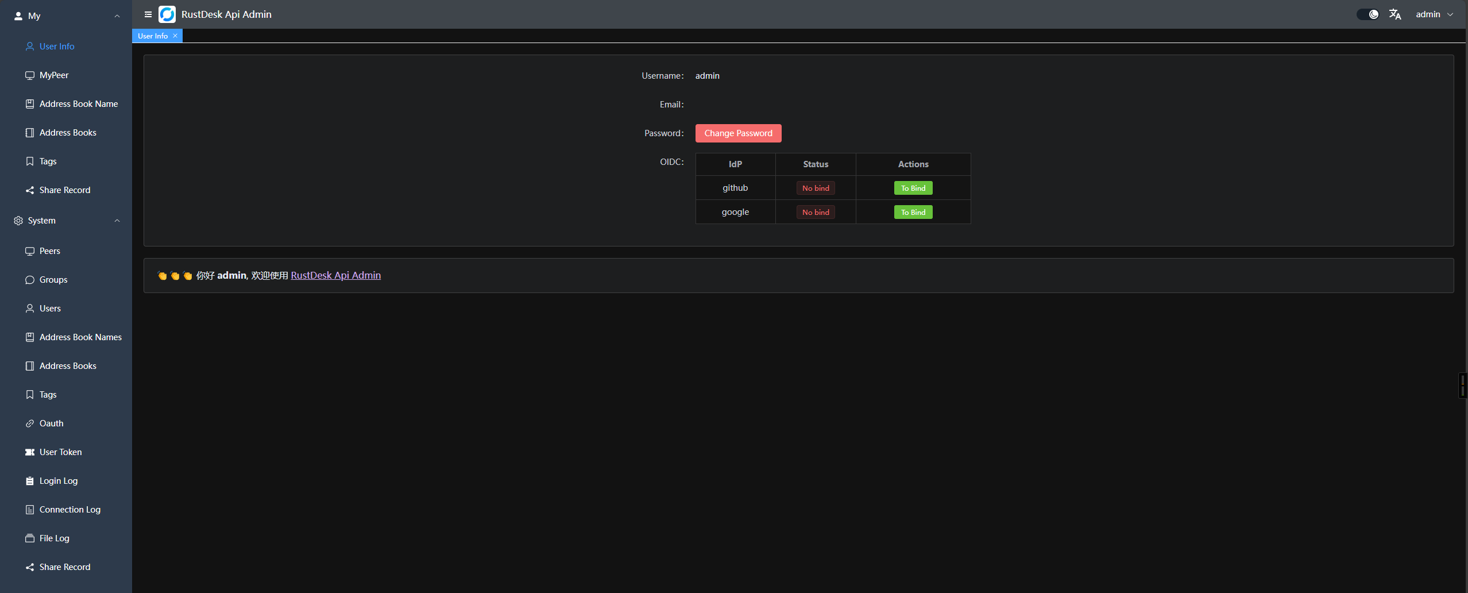Select the Tags icon under My

[x=29, y=161]
